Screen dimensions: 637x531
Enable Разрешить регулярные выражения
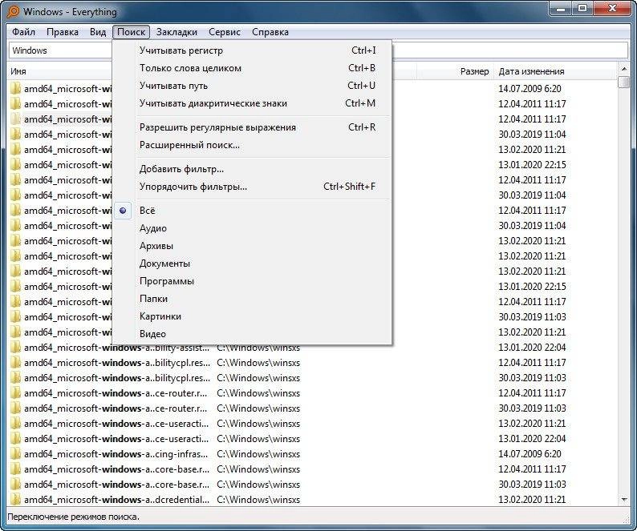(x=252, y=127)
